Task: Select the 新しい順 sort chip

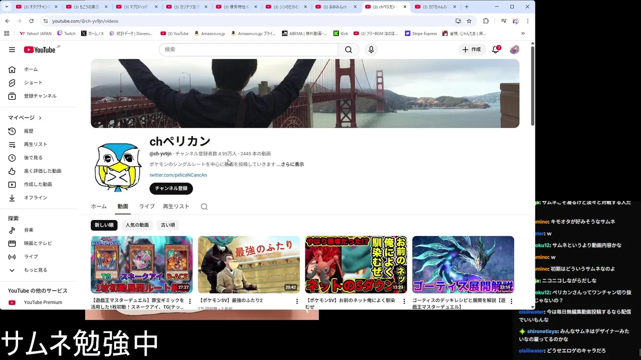Action: [x=104, y=225]
